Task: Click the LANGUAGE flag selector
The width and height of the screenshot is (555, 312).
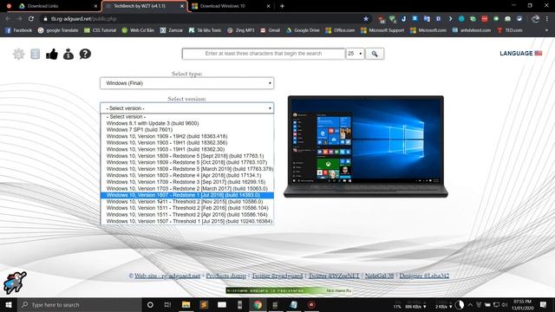Action: (520, 54)
